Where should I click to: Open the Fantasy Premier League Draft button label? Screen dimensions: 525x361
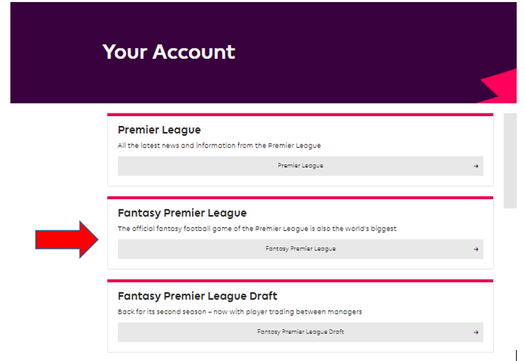click(300, 332)
